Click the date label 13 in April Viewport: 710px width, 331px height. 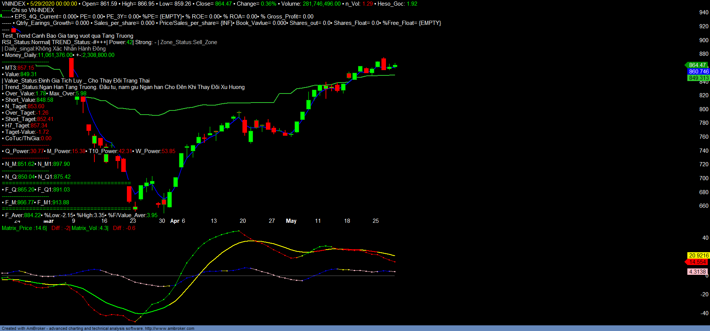[214, 221]
